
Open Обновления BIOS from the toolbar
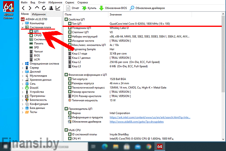coord(113,8)
